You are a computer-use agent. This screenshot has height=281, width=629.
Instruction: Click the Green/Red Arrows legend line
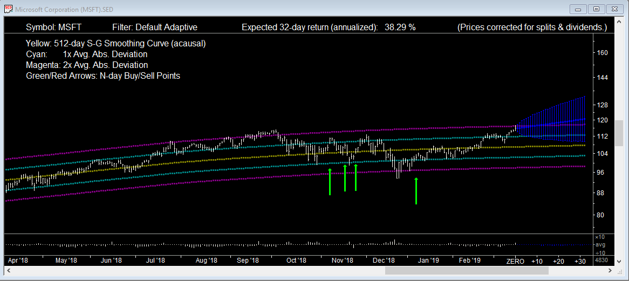point(102,76)
